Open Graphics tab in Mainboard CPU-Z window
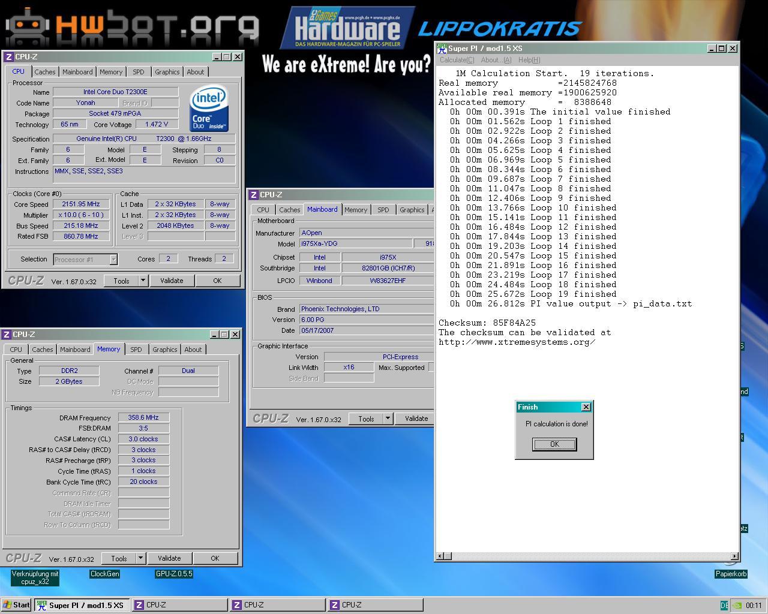768x614 pixels. [412, 210]
